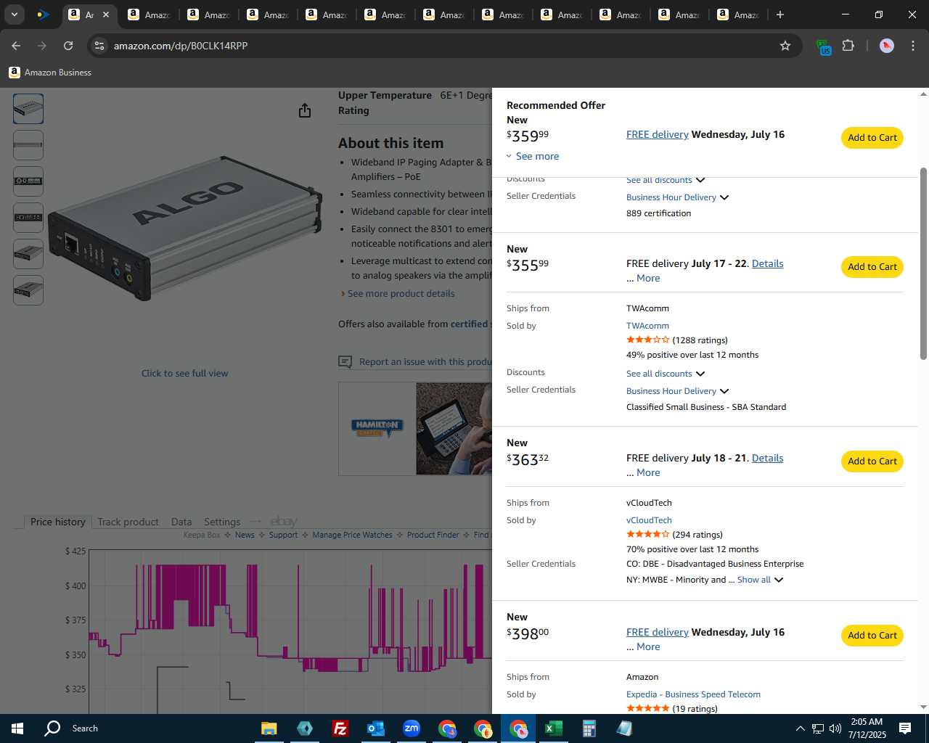
Task: Click More under the $355.99 delivery info
Action: [648, 278]
